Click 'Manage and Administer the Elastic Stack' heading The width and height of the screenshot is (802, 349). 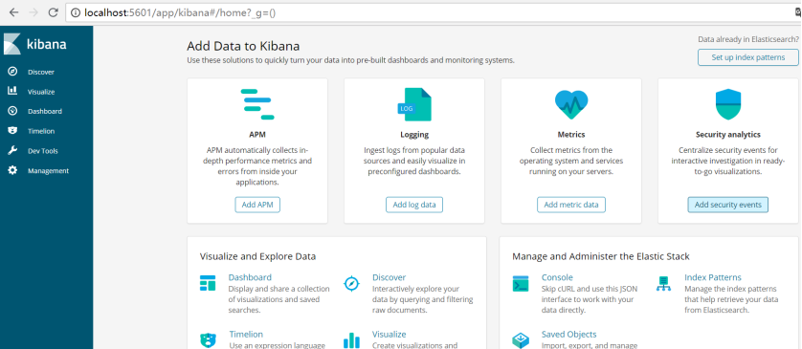tap(601, 256)
